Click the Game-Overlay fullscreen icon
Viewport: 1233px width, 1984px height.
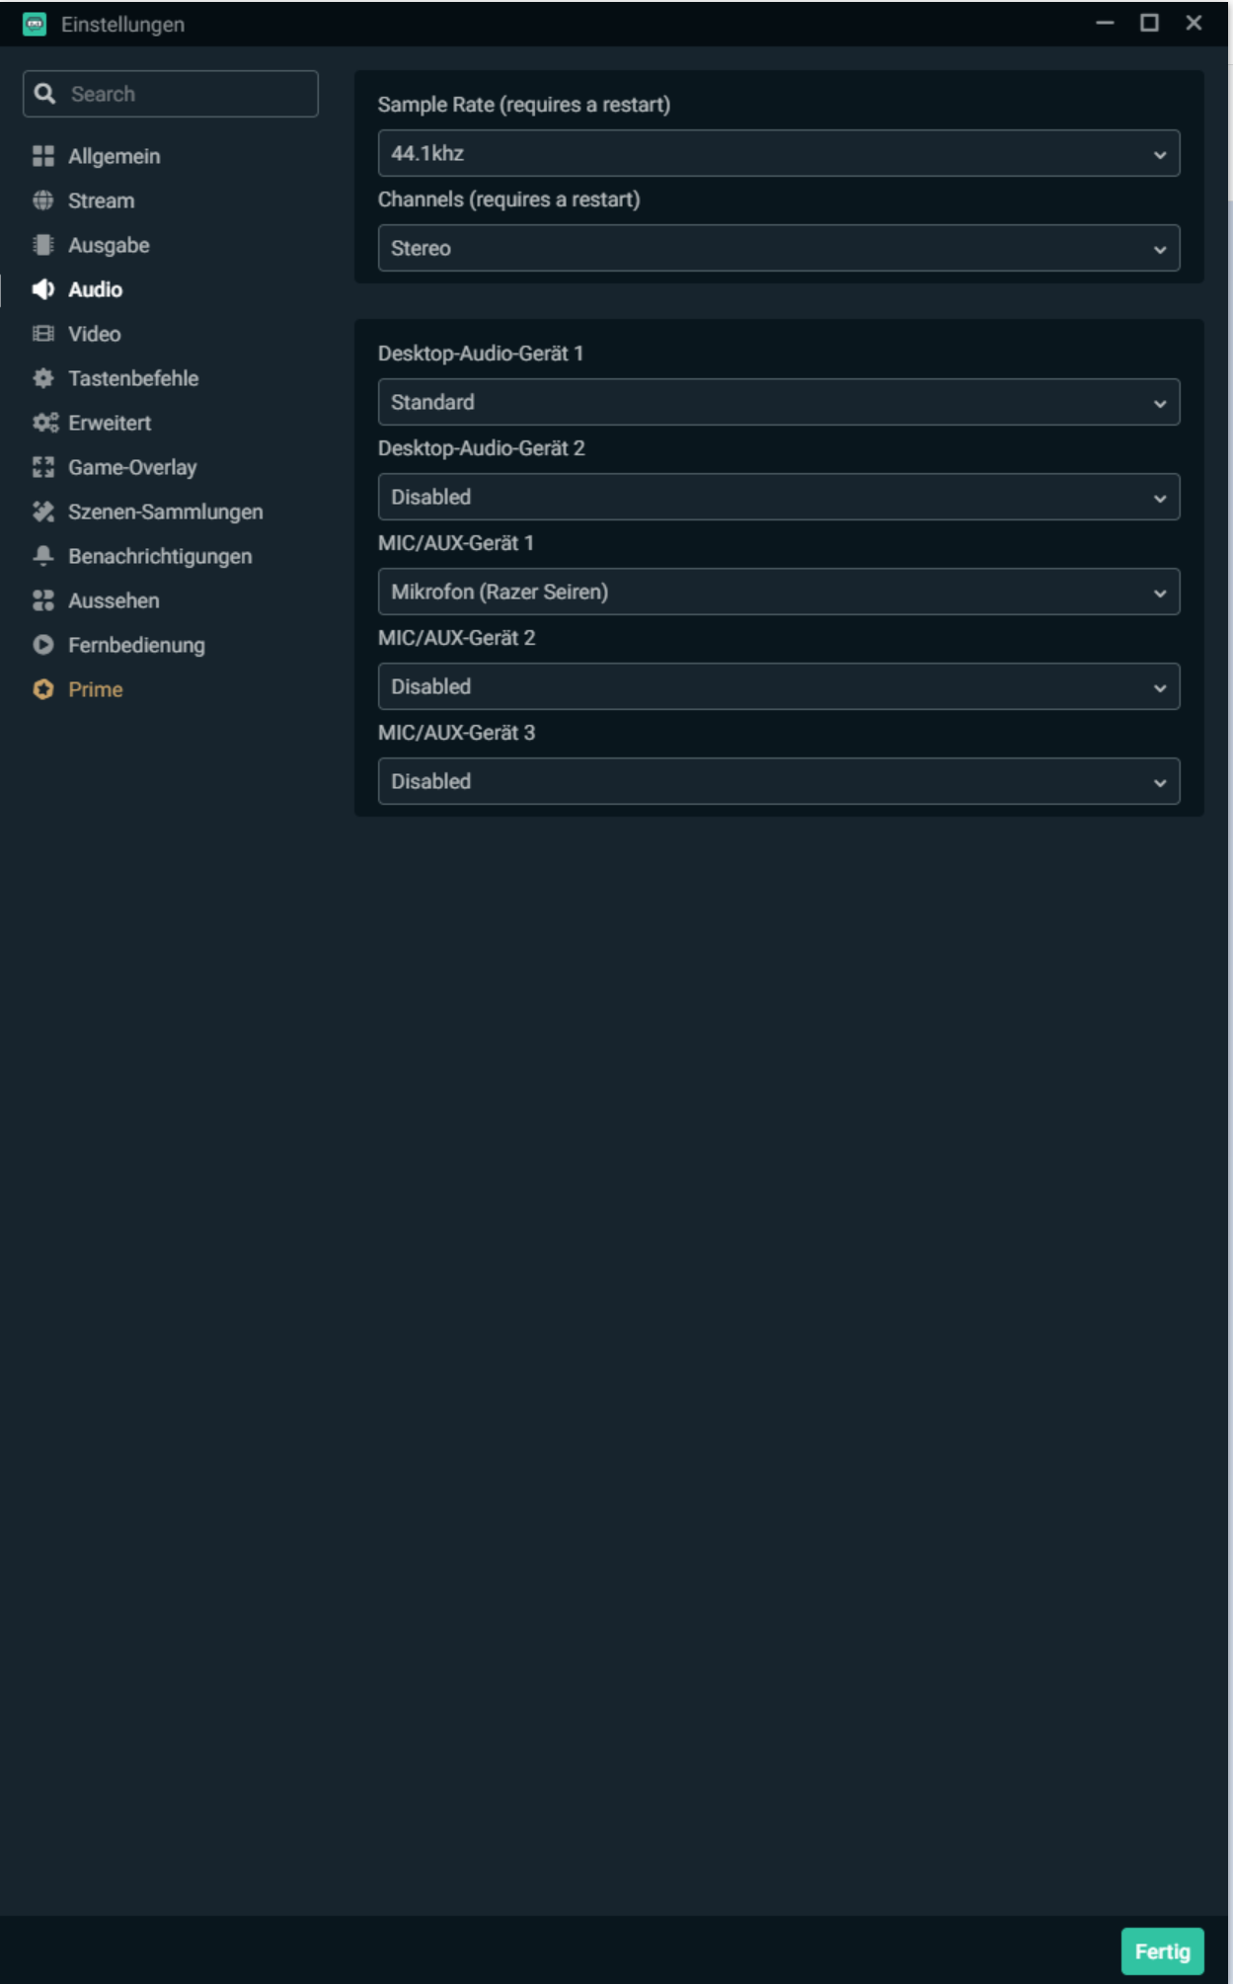click(43, 467)
